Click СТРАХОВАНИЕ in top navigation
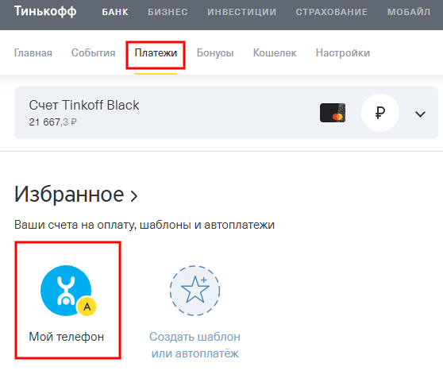This screenshot has width=443, height=386. tap(332, 12)
